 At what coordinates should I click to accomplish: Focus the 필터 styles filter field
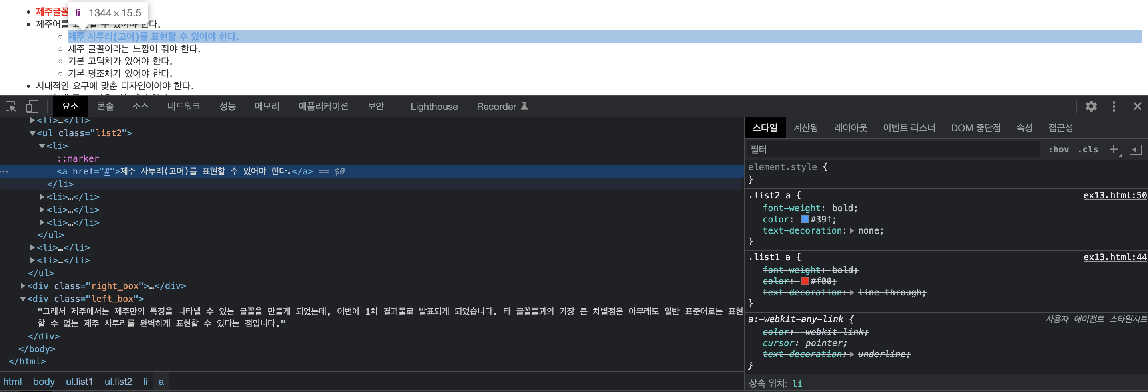[893, 150]
